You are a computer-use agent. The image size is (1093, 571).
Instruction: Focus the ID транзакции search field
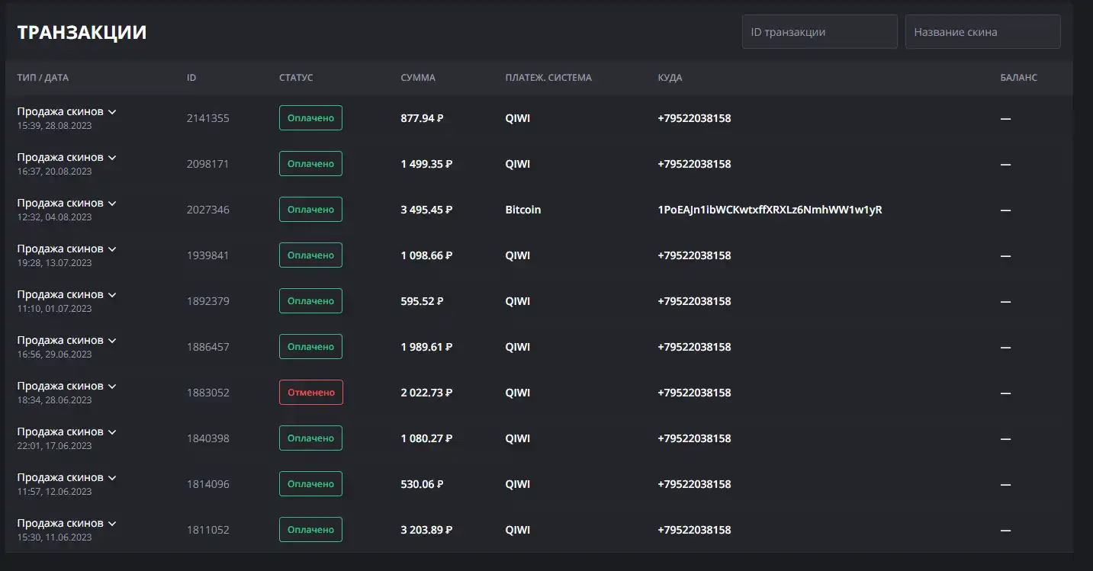click(819, 32)
